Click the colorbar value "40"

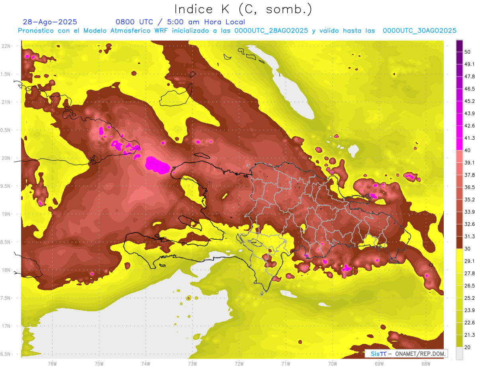coord(468,150)
